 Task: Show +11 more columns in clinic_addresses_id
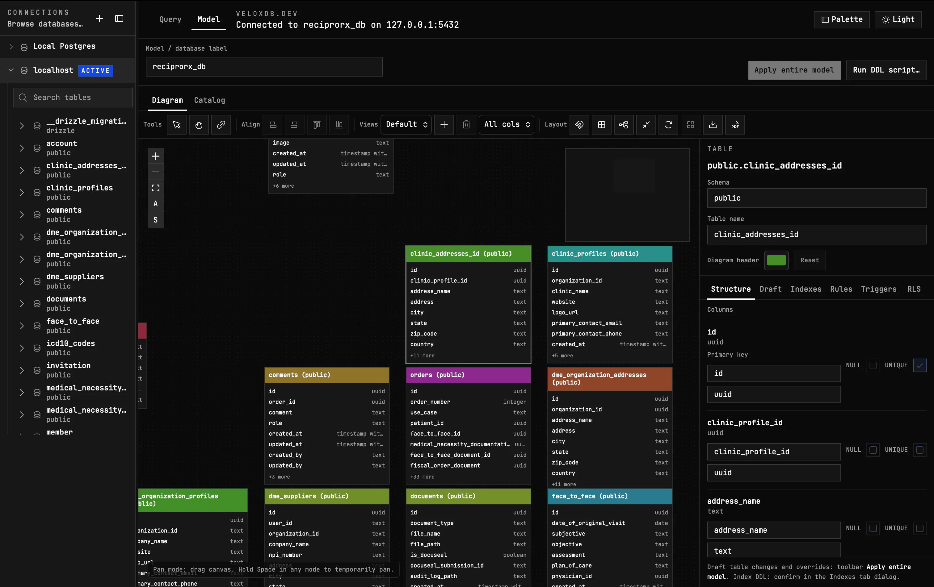click(423, 356)
